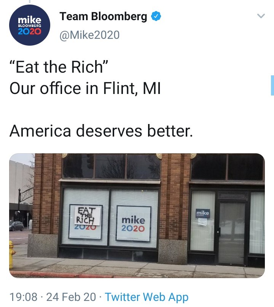
Task: Click the parked car in the photo
Action: pos(16,226)
